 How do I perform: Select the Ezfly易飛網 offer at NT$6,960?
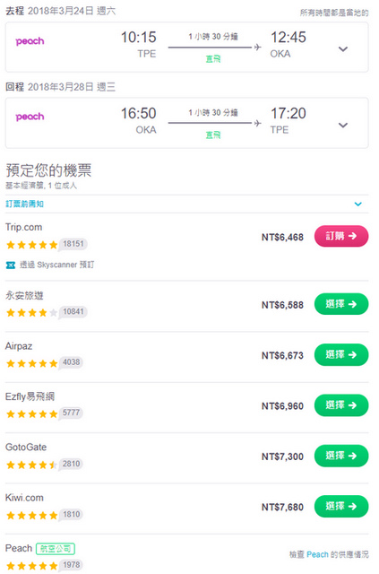pyautogui.click(x=341, y=405)
